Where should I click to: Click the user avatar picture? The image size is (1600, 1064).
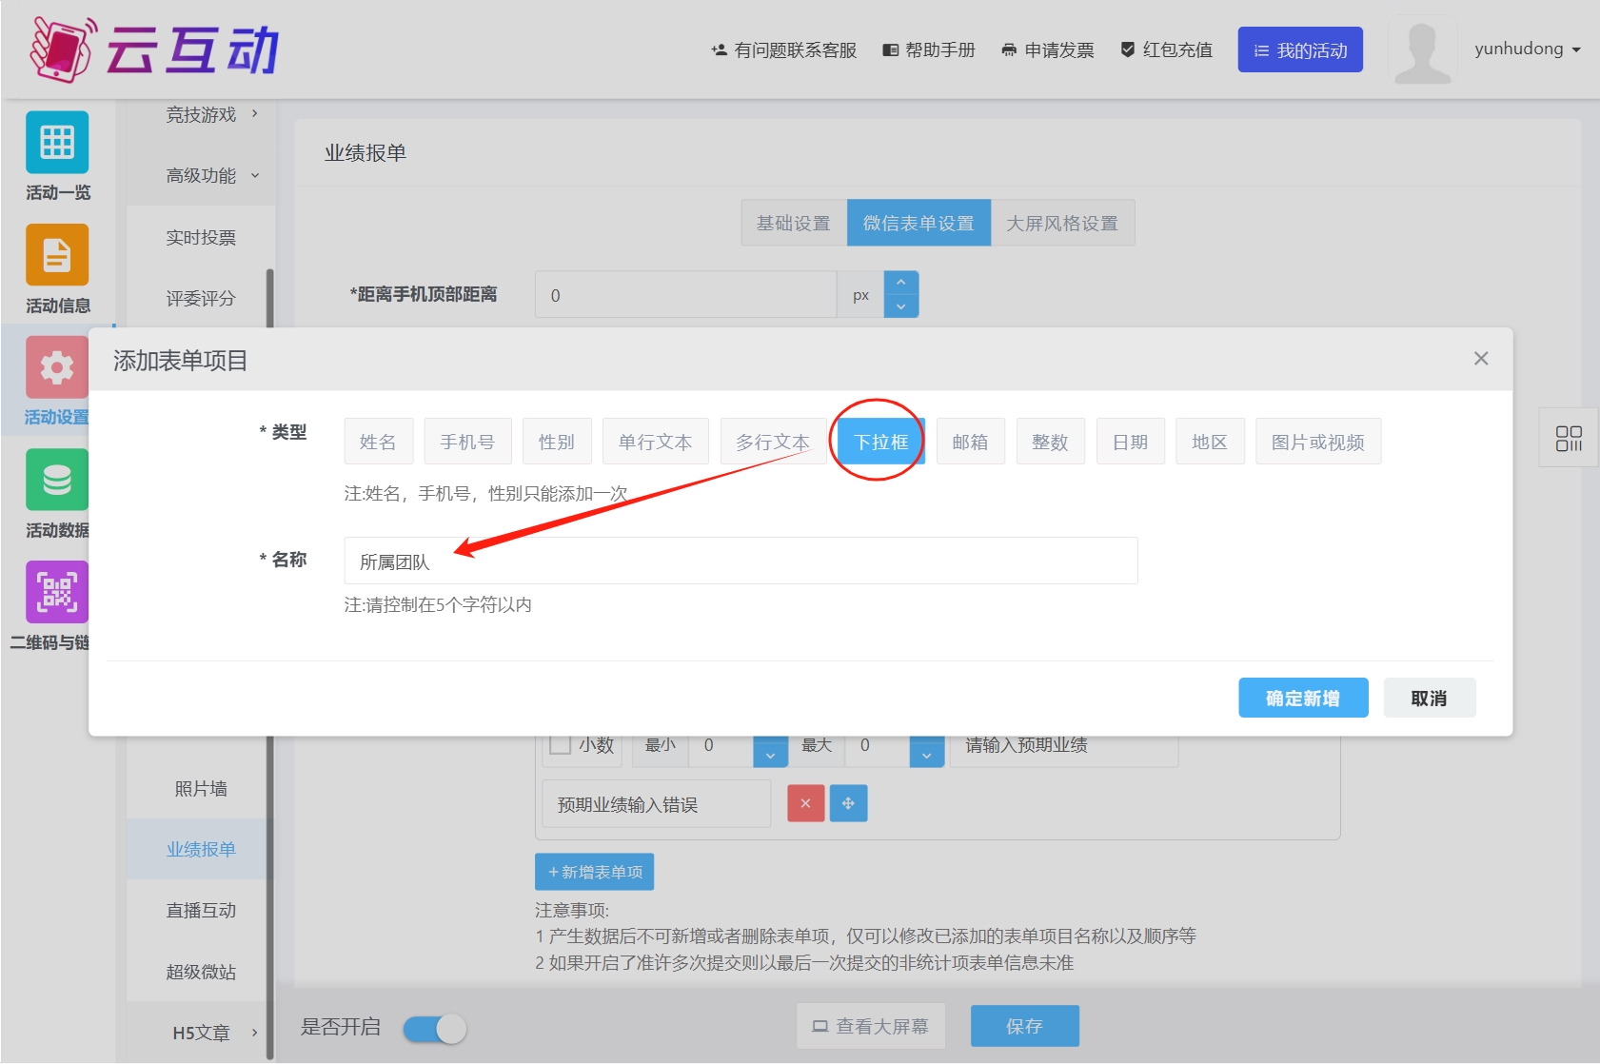1422,49
